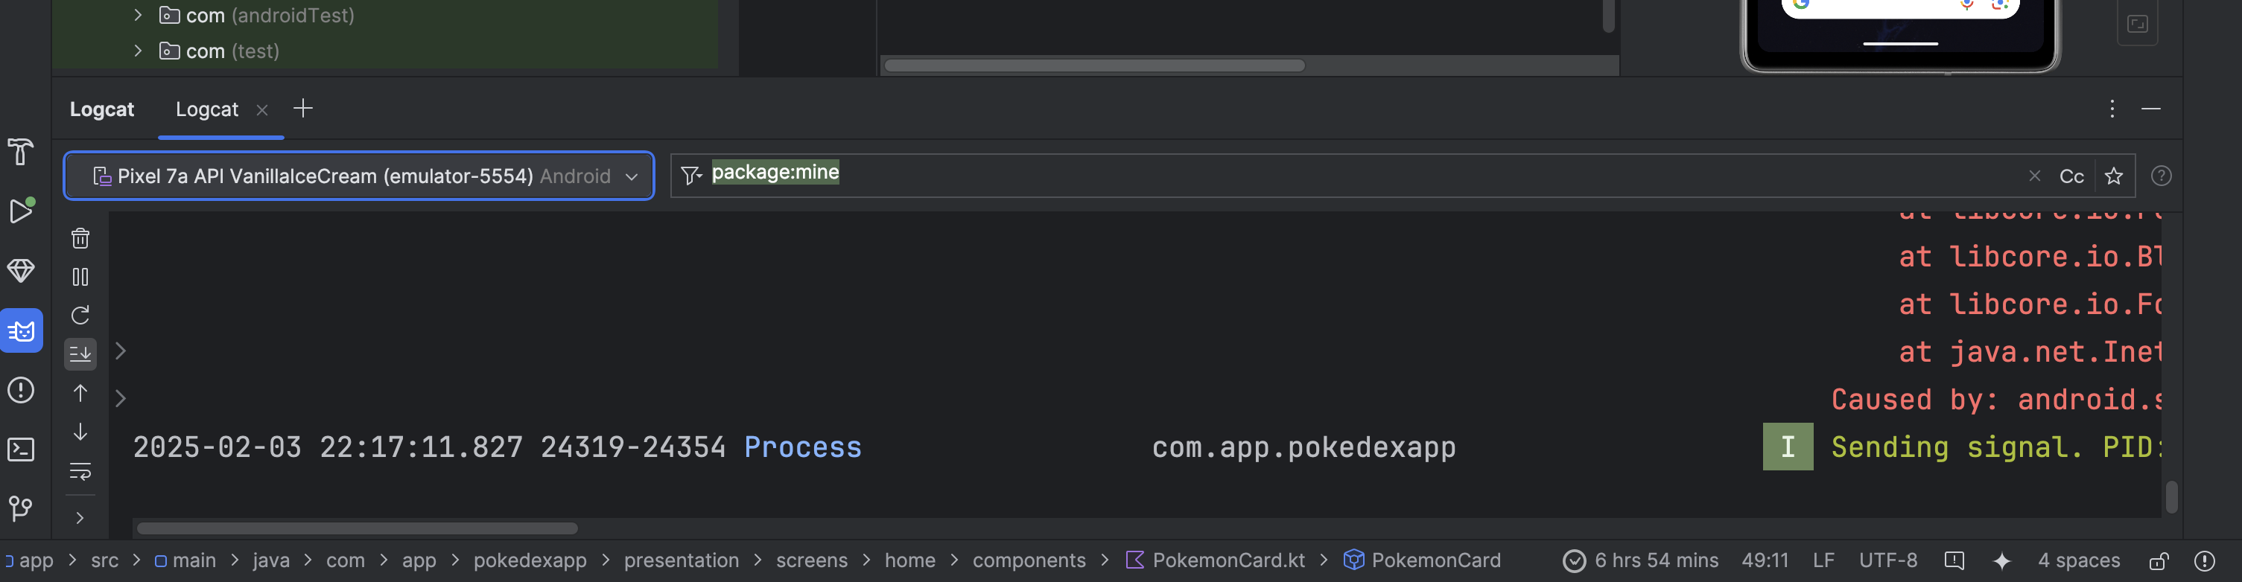
Task: Open the Logcat tool window cat icon
Action: click(22, 330)
